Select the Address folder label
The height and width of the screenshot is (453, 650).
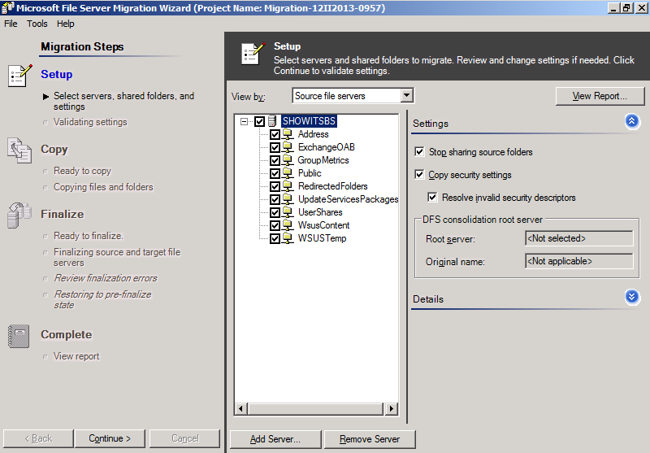pos(314,134)
